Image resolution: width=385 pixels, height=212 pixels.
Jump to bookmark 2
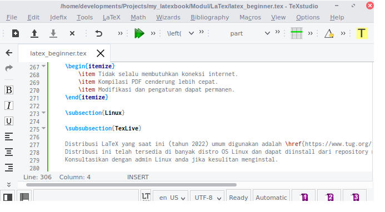point(330,197)
